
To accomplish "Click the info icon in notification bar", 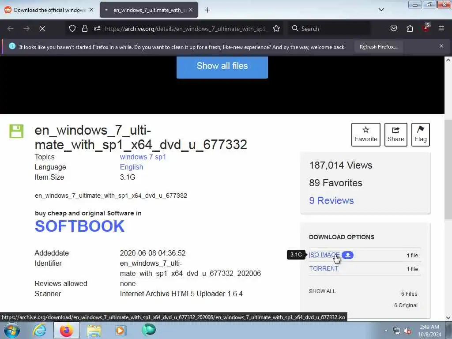I will coord(12,46).
